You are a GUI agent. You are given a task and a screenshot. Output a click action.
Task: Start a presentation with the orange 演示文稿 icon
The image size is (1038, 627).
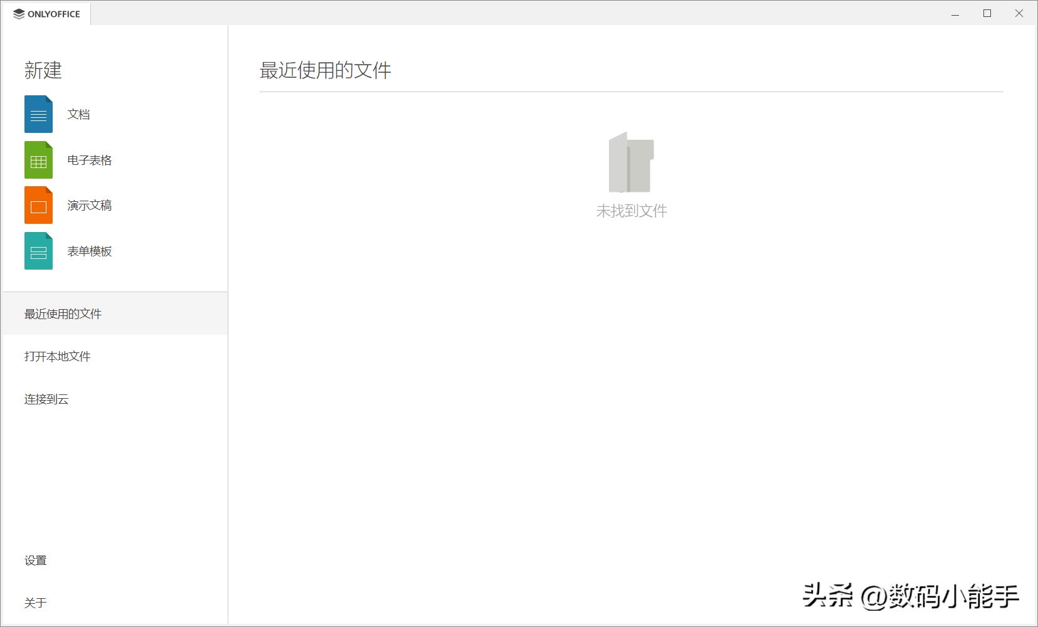[x=38, y=205]
